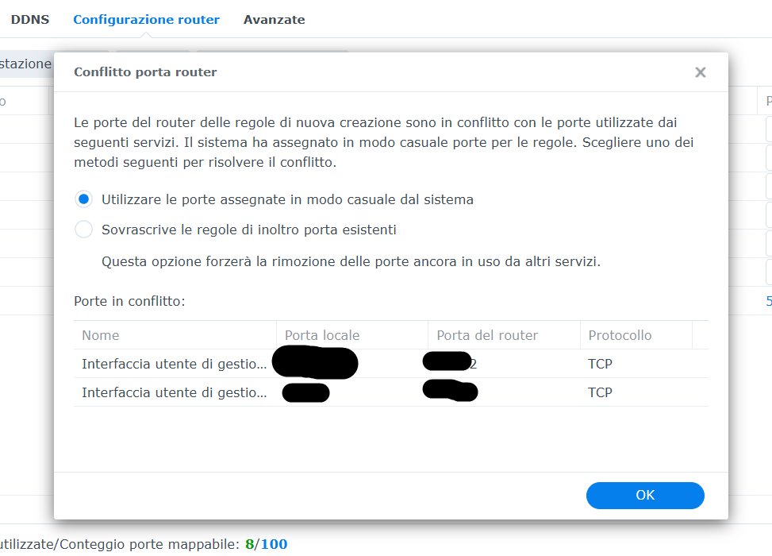Click the 100 mappable ports count

click(275, 544)
